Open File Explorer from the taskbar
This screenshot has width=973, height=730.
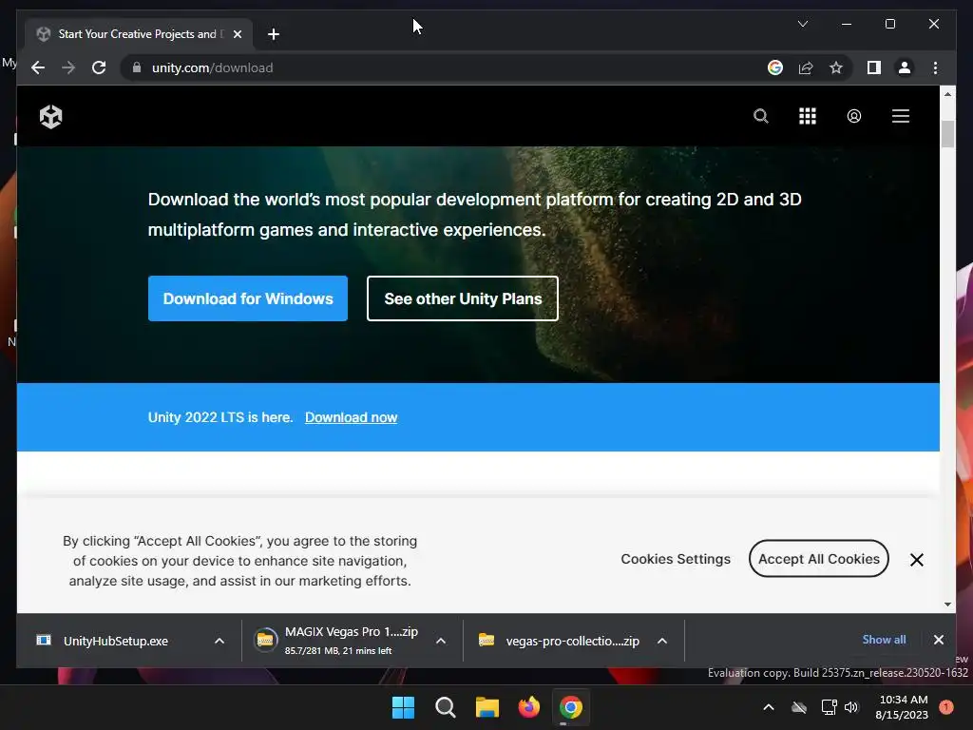[x=487, y=707]
